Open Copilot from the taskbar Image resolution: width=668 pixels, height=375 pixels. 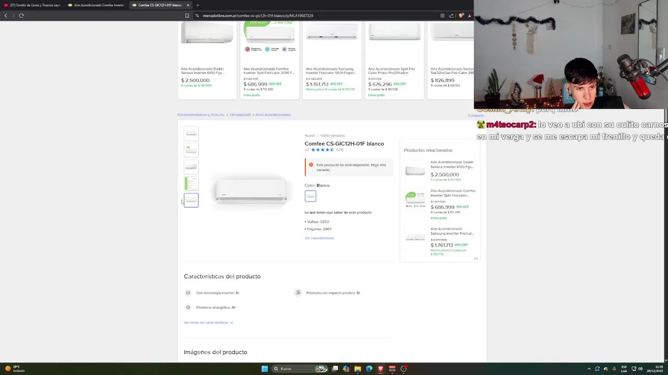point(346,369)
